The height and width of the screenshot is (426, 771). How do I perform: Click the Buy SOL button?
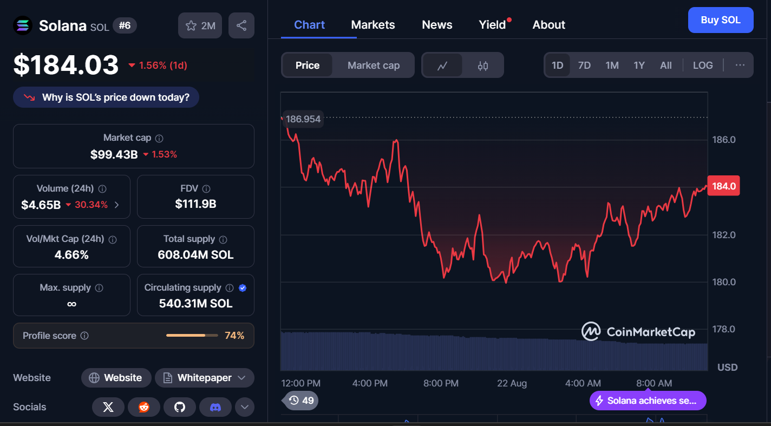[x=721, y=20]
